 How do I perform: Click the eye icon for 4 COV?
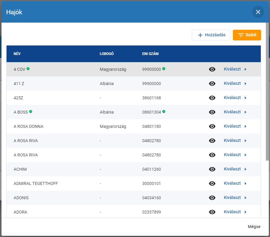pyautogui.click(x=212, y=69)
